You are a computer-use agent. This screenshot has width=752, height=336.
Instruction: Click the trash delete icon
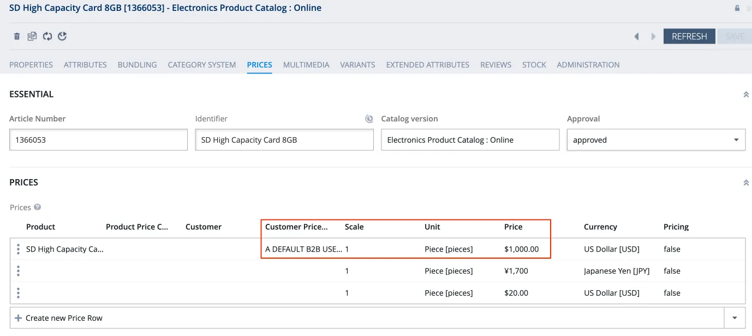pyautogui.click(x=17, y=36)
